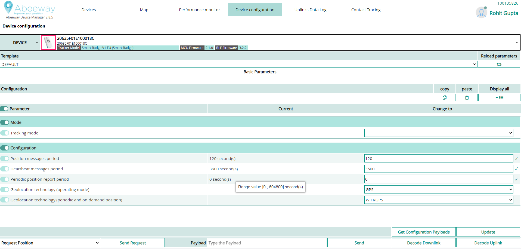The image size is (521, 249).
Task: Go to the Devices tab
Action: point(89,10)
